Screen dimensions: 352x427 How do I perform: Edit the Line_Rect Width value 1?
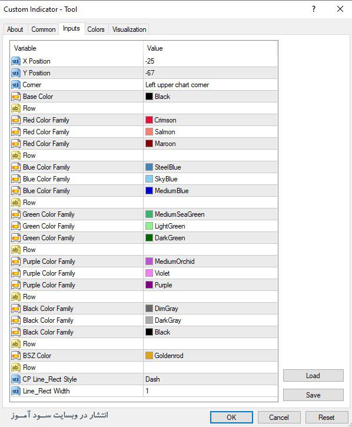tap(210, 391)
